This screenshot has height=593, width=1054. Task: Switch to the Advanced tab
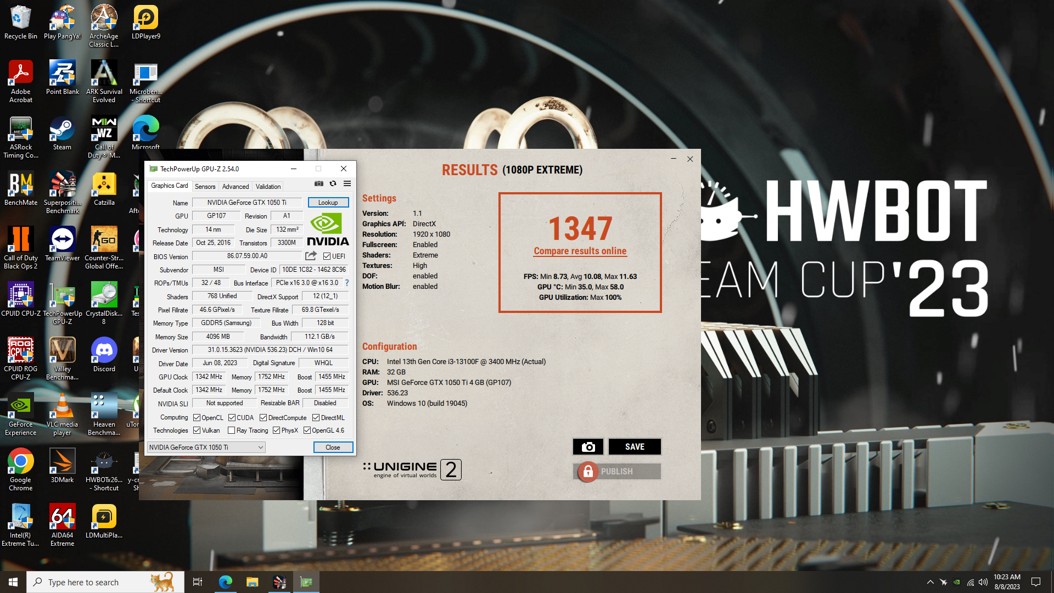point(236,187)
